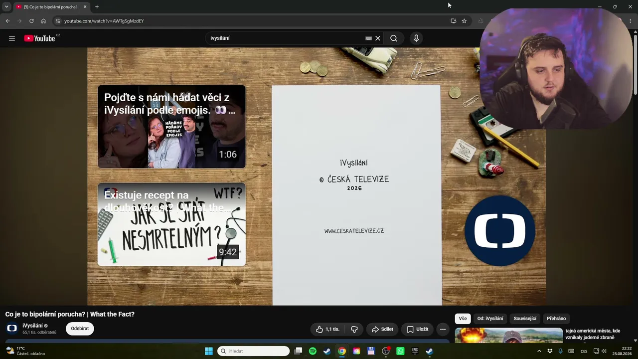Image resolution: width=638 pixels, height=359 pixels.
Task: Click the Sdílet share button
Action: [383, 329]
